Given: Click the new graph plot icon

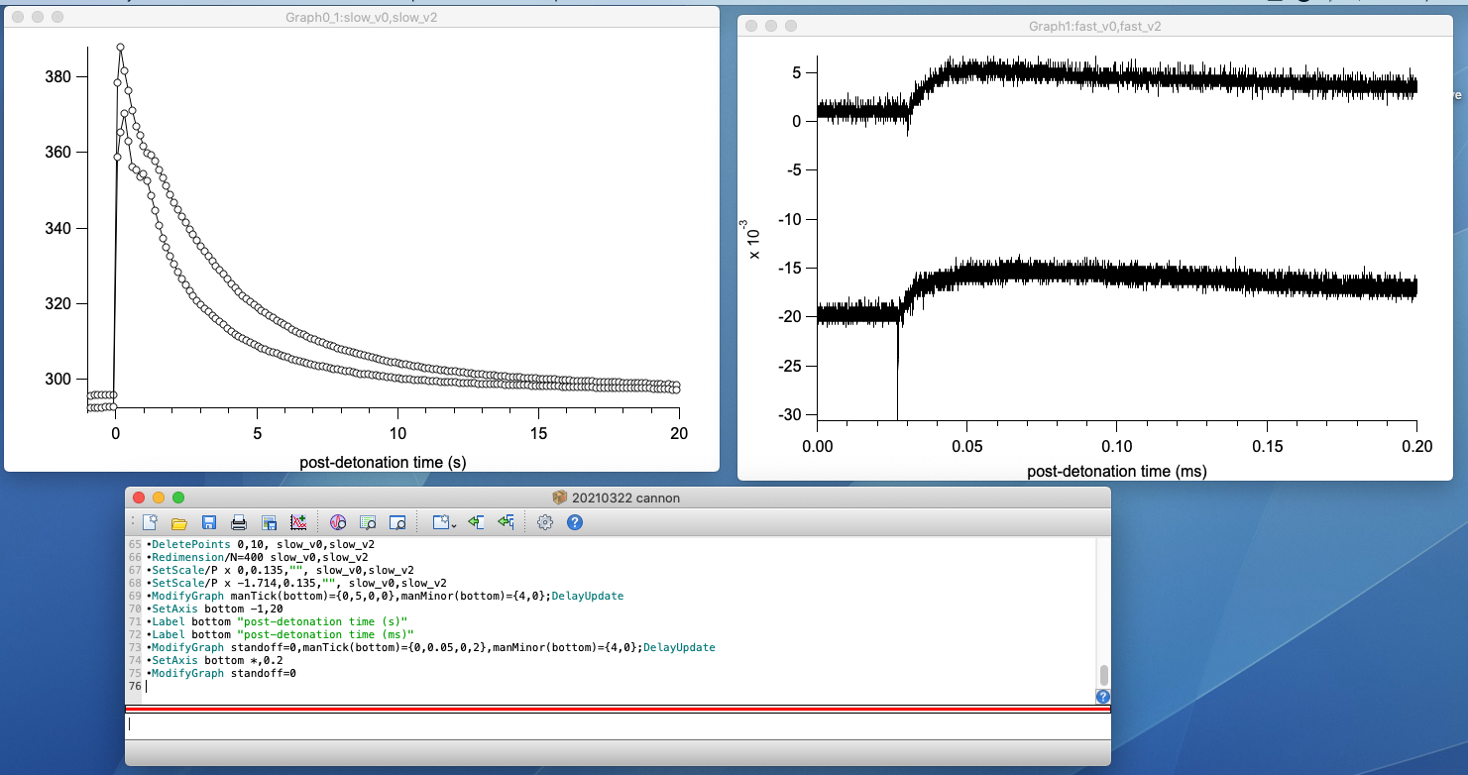Looking at the screenshot, I should pos(298,522).
